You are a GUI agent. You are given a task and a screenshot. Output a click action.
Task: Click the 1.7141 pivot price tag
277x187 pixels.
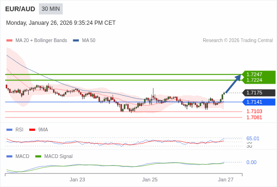coord(259,102)
